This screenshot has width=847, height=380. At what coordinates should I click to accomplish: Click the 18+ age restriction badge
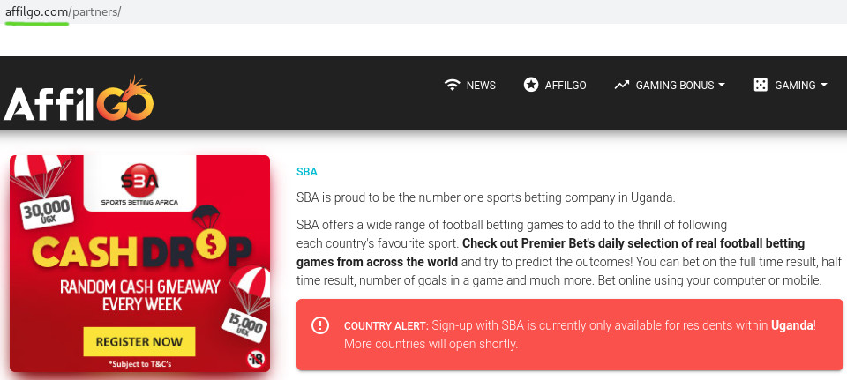click(x=255, y=359)
